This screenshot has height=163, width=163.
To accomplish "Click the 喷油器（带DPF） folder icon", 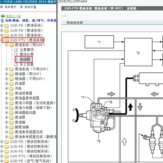I will pos(11,74).
